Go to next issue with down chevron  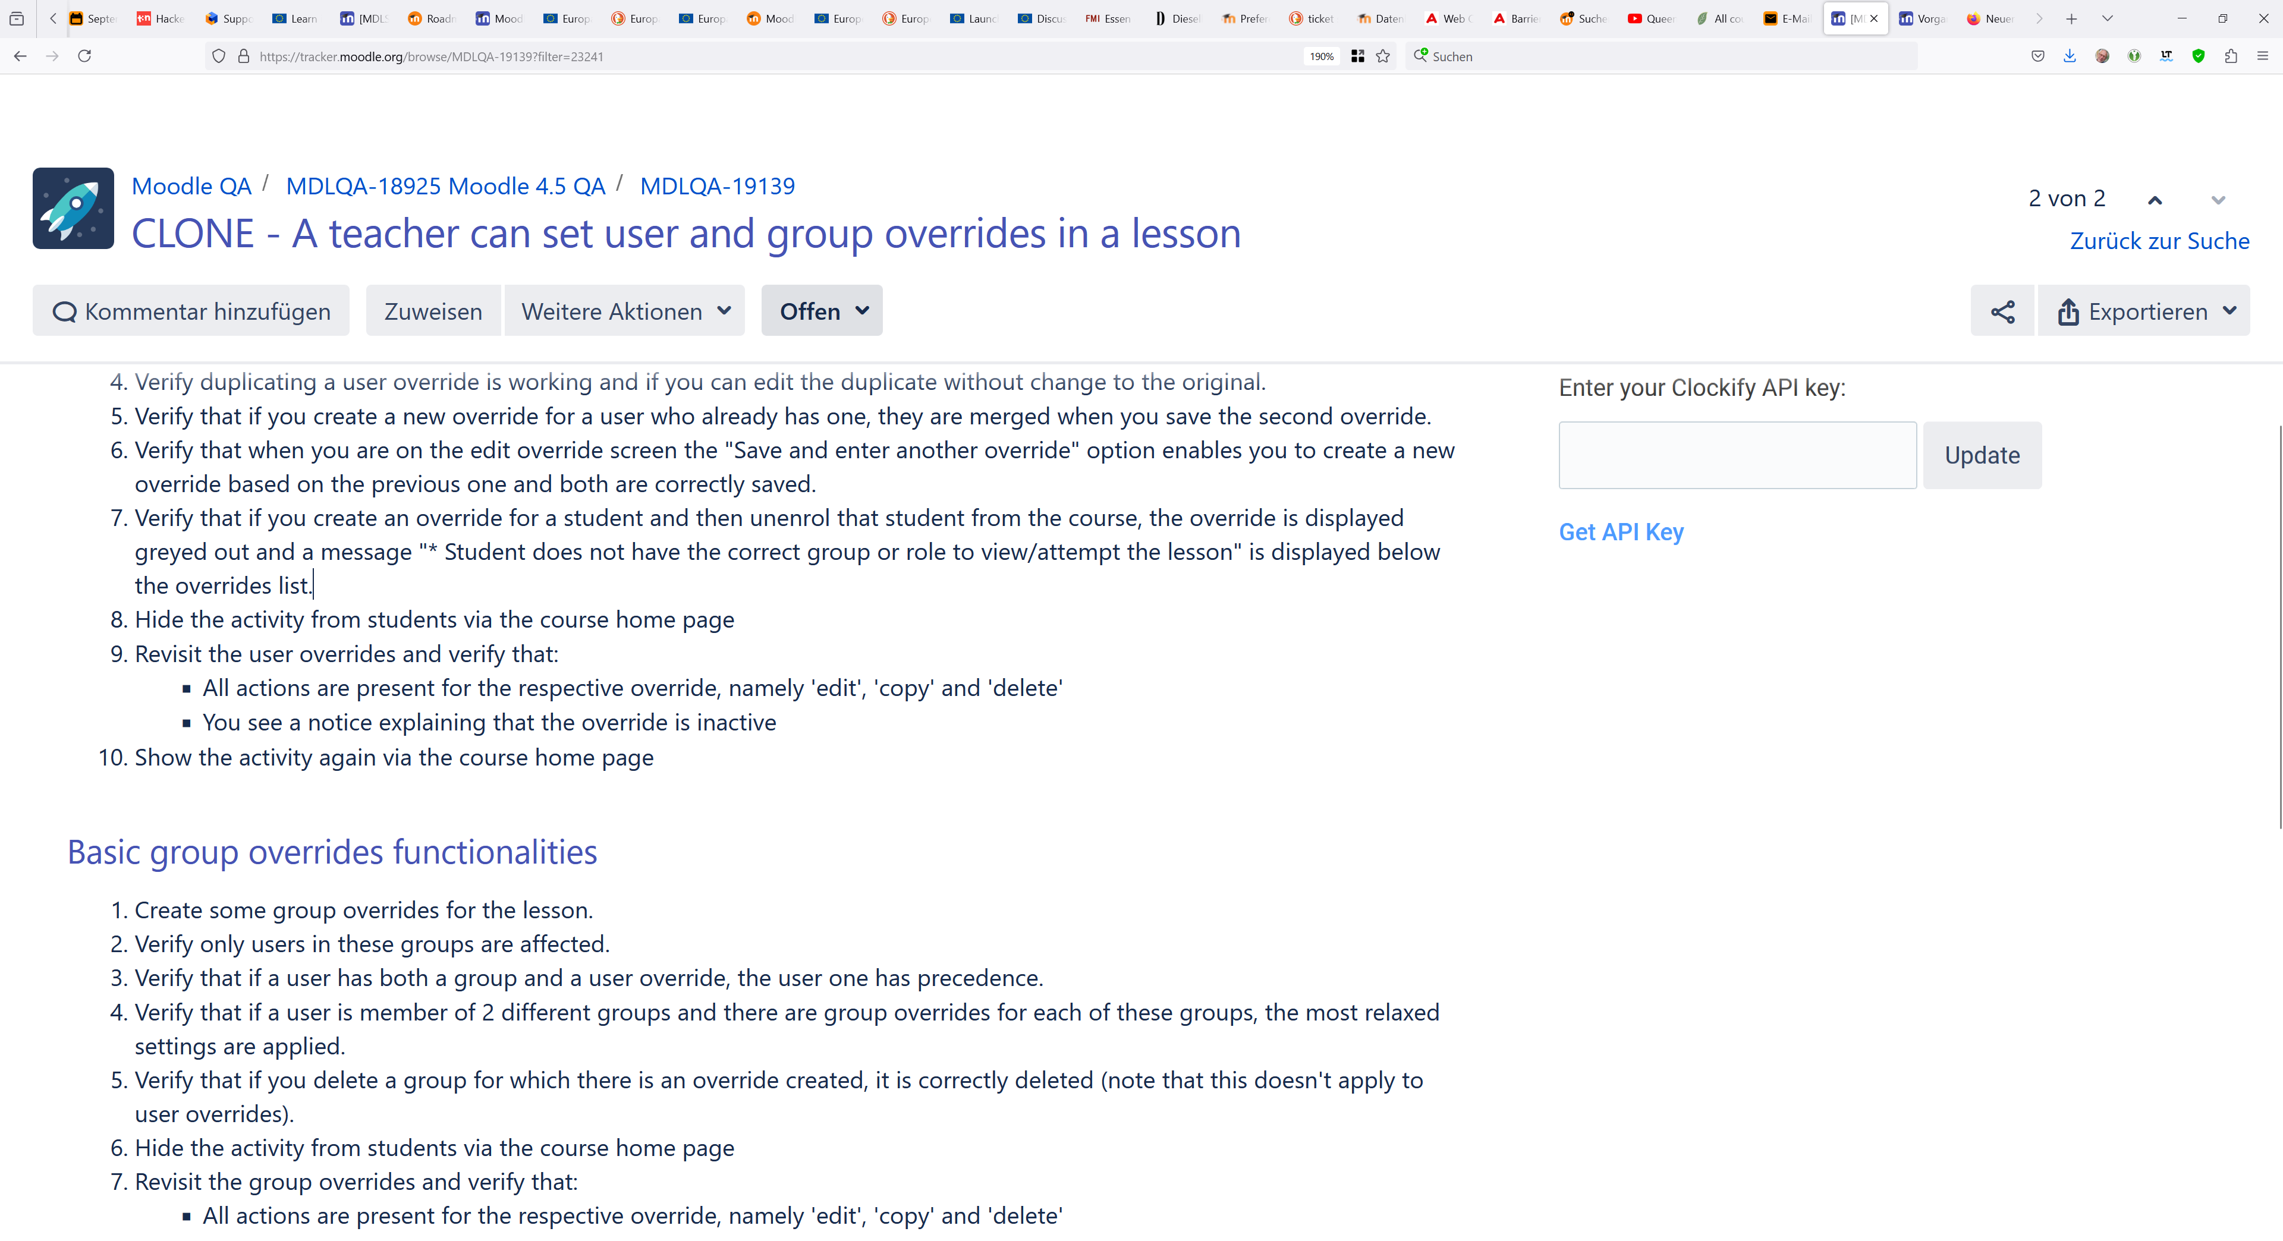click(x=2218, y=200)
